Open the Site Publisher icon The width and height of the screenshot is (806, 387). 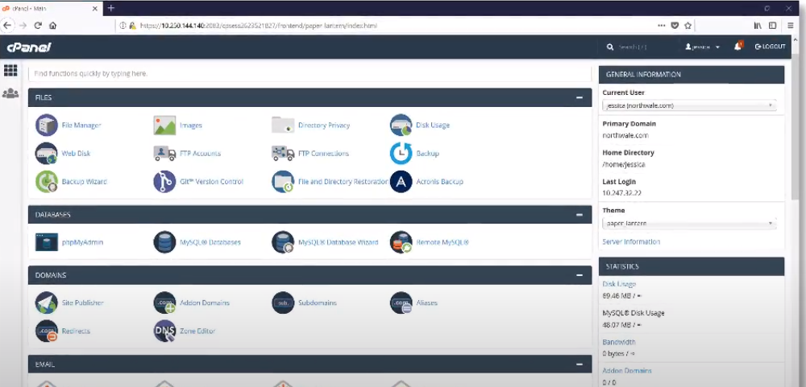pos(46,303)
